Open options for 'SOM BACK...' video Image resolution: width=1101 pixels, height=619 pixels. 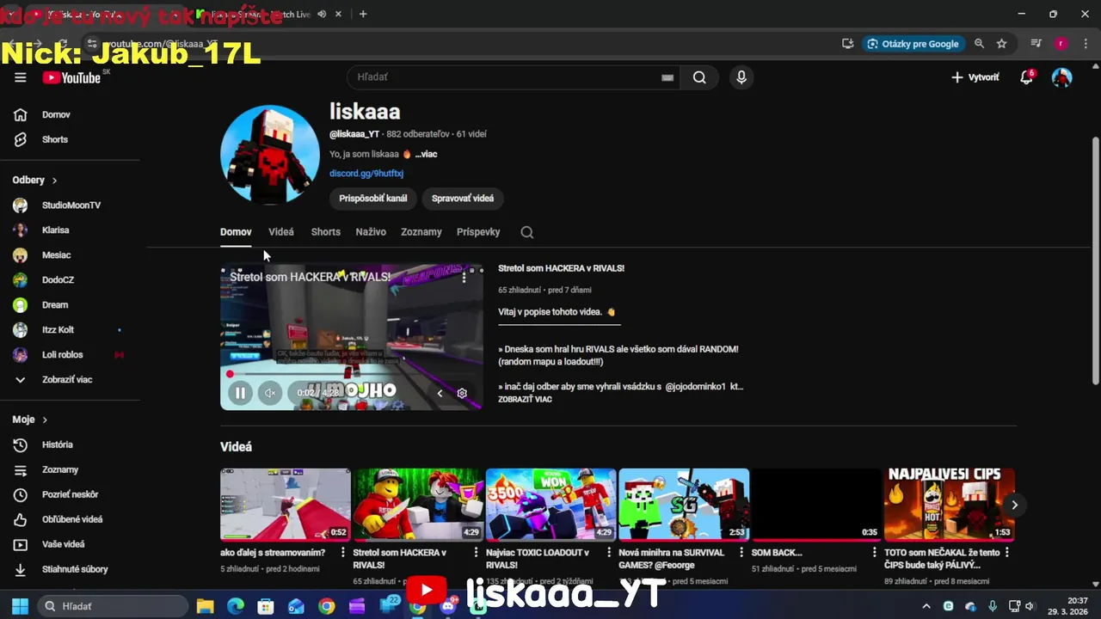(x=875, y=553)
